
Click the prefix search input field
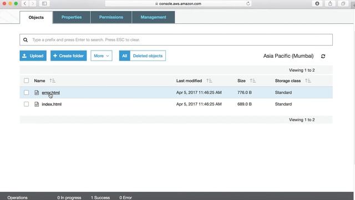[x=176, y=40]
